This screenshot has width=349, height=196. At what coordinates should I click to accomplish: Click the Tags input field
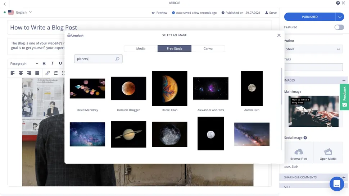(x=313, y=67)
